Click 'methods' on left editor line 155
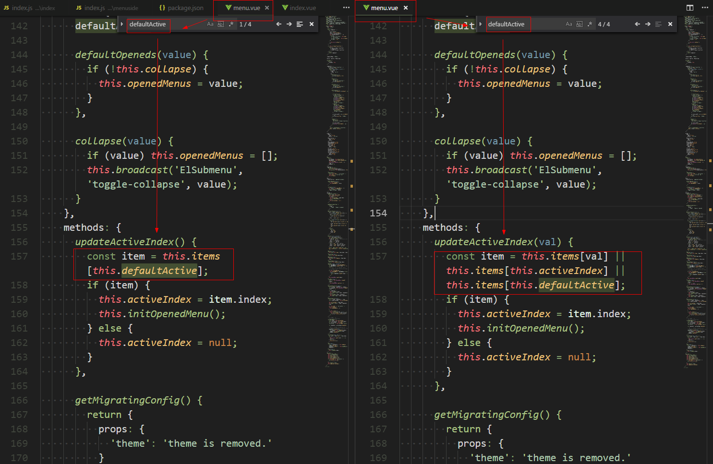The image size is (713, 464). (84, 227)
